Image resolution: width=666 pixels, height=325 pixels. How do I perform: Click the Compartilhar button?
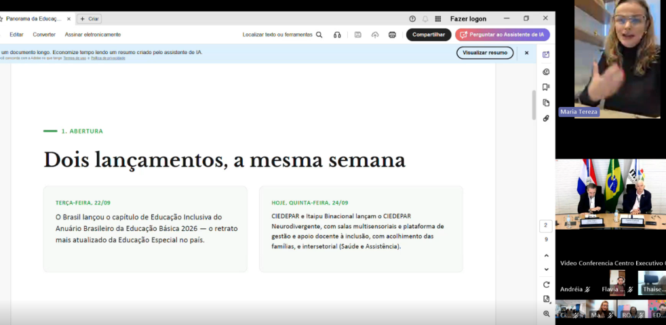pos(429,35)
